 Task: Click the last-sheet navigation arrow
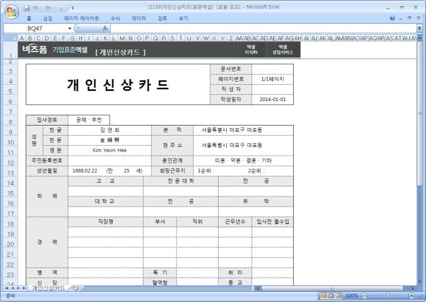(24, 288)
